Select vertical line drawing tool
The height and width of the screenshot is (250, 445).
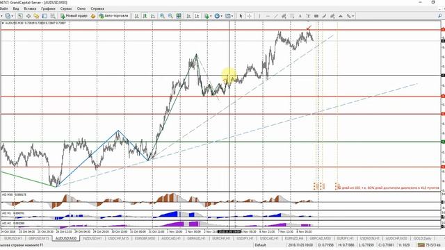(259, 16)
